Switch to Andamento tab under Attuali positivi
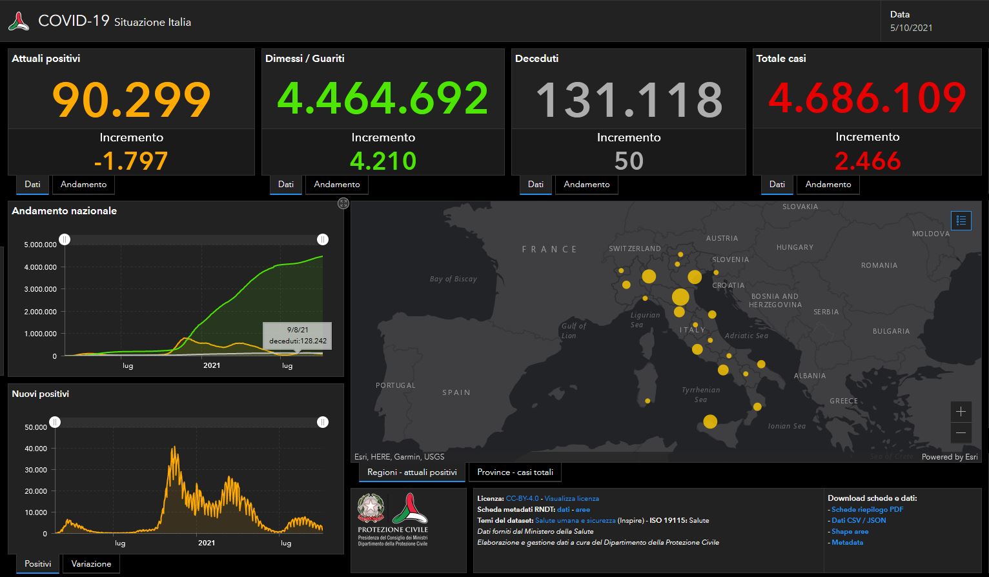The width and height of the screenshot is (989, 577). [83, 185]
